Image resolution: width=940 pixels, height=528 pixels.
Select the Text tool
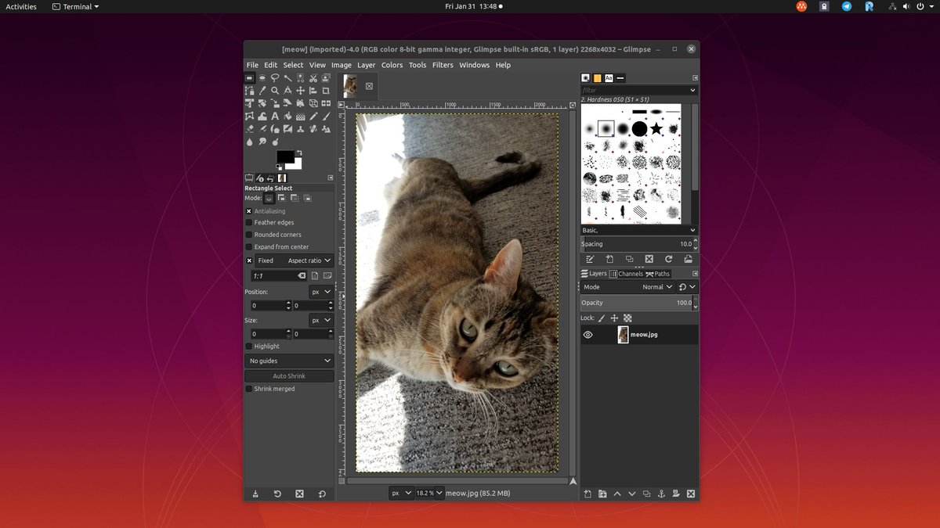point(275,116)
